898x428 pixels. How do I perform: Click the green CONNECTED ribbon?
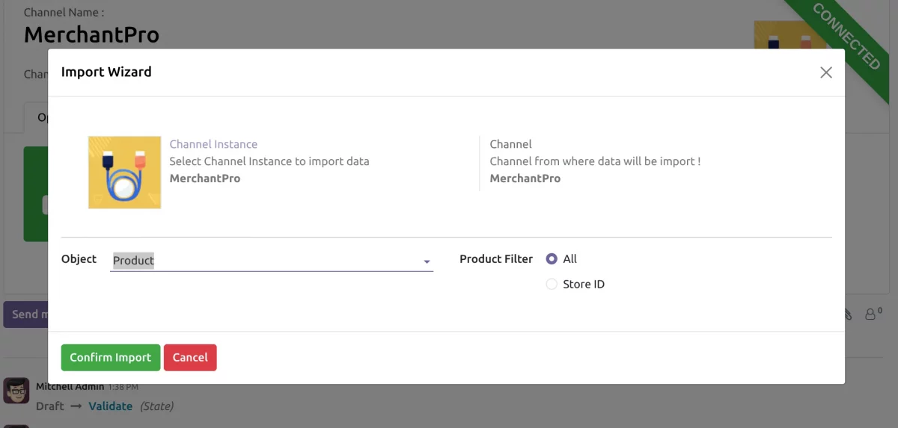[x=847, y=36]
